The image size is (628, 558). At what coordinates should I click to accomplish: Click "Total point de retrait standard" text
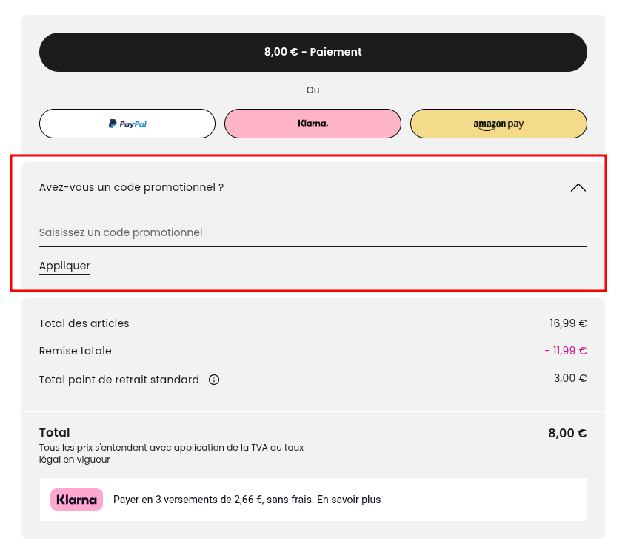coord(119,380)
